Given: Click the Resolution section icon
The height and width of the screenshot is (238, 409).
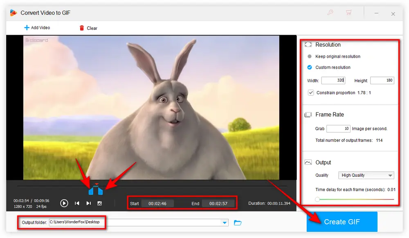Looking at the screenshot, I should 308,45.
